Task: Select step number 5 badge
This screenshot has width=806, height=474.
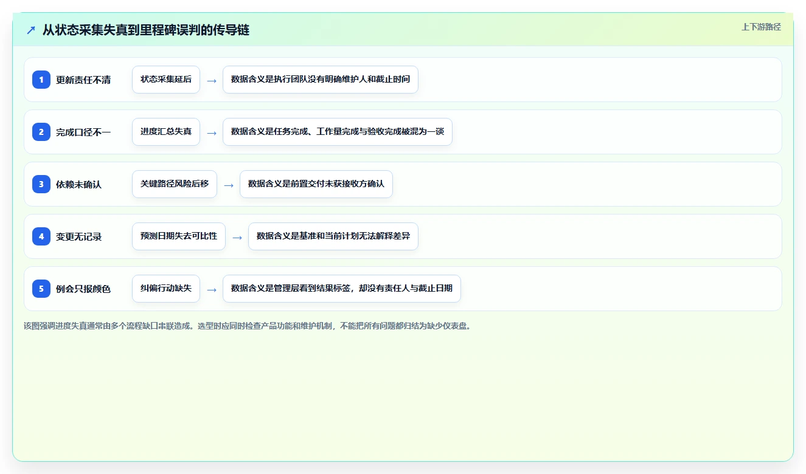Action: [x=41, y=289]
